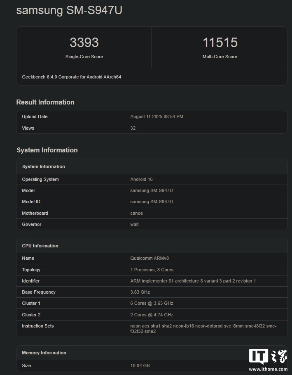
Task: Click the date 'August 11 2025 08:54 PM'
Action: 157,117
